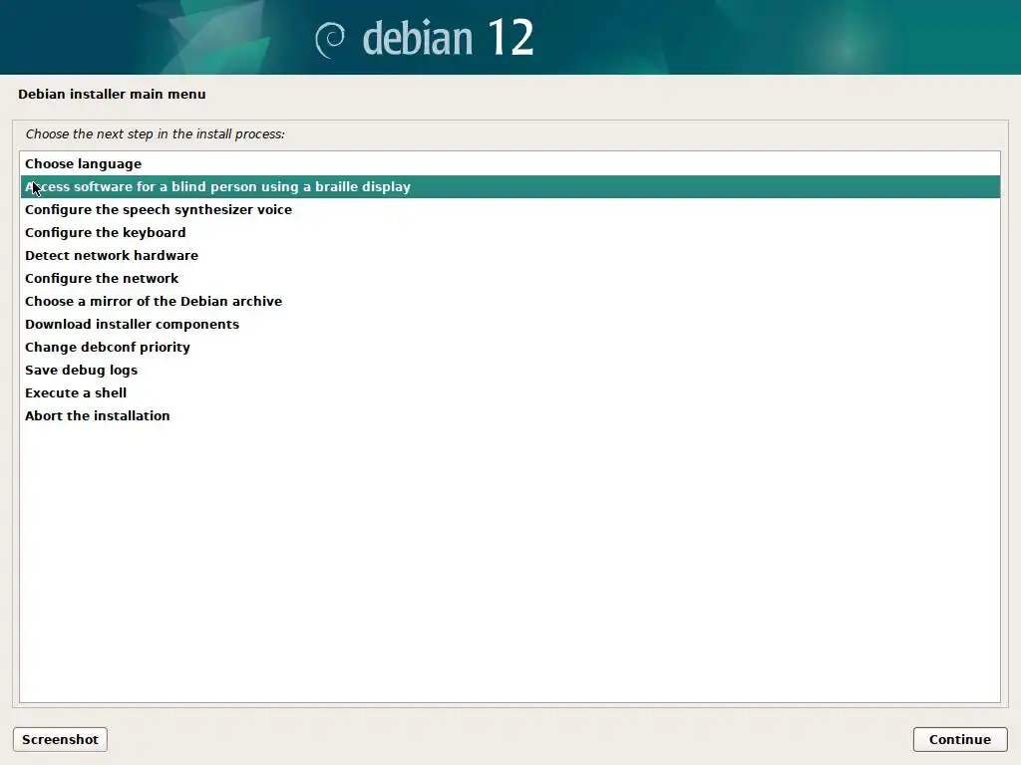Select the Choose language menu entry
1021x765 pixels.
pos(510,164)
